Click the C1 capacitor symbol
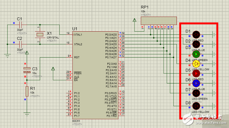This screenshot has height=128, width=229. coord(20,25)
